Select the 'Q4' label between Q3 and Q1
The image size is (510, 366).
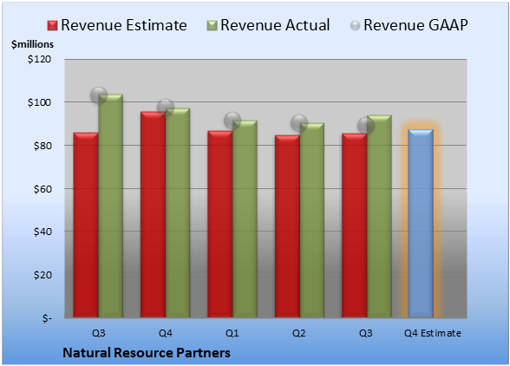point(165,333)
